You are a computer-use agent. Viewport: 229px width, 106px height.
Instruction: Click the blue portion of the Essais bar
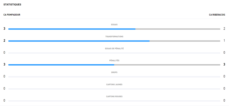click(72, 29)
